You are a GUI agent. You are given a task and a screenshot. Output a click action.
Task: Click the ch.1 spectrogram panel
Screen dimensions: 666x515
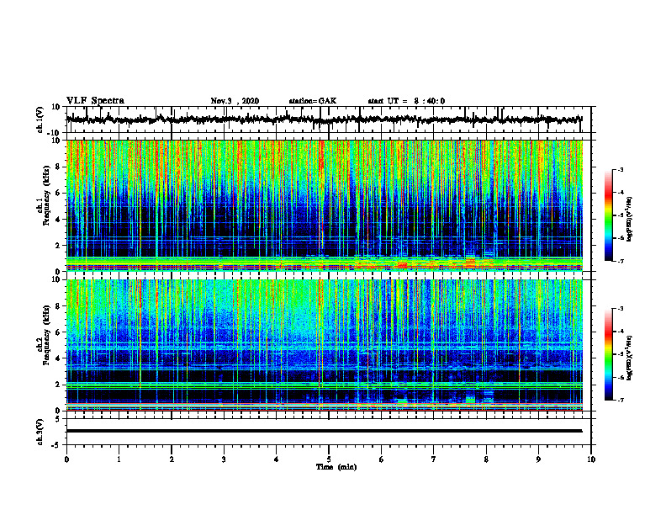325,205
